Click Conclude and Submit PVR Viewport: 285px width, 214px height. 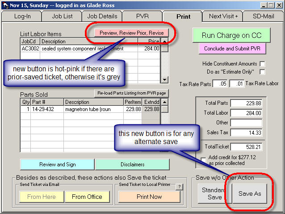click(x=232, y=48)
